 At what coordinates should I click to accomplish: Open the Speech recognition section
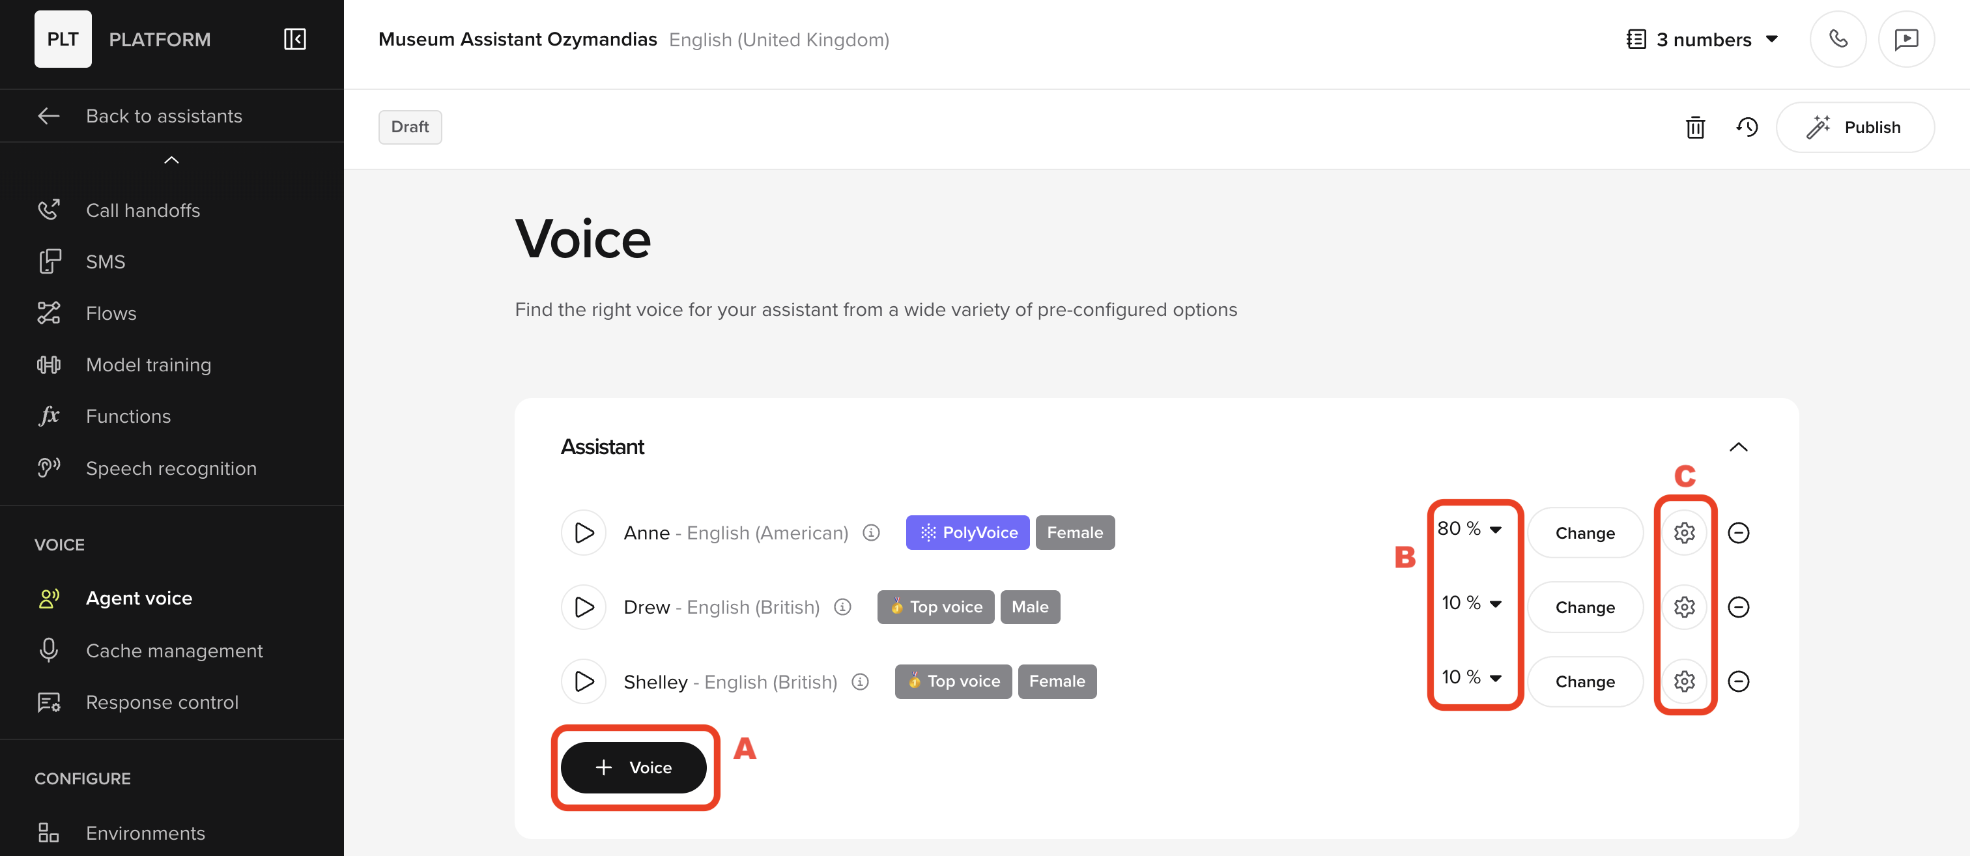[171, 467]
